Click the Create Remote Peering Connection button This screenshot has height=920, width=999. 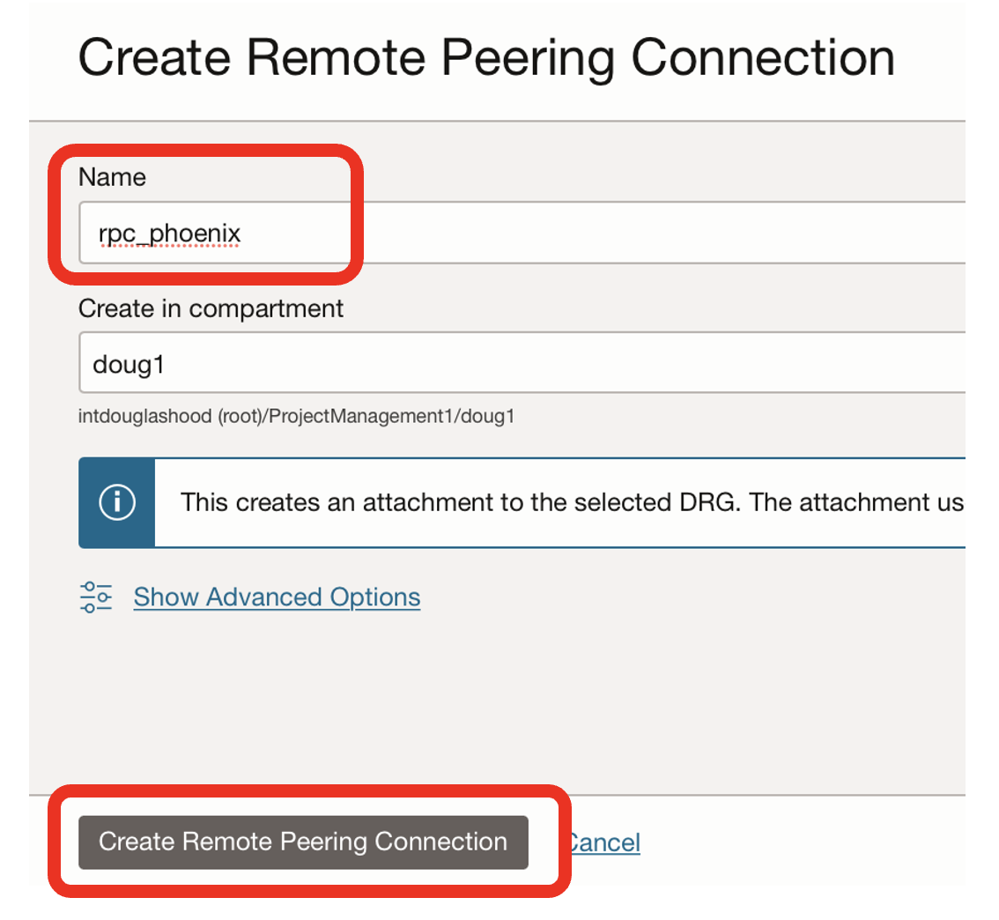point(303,842)
